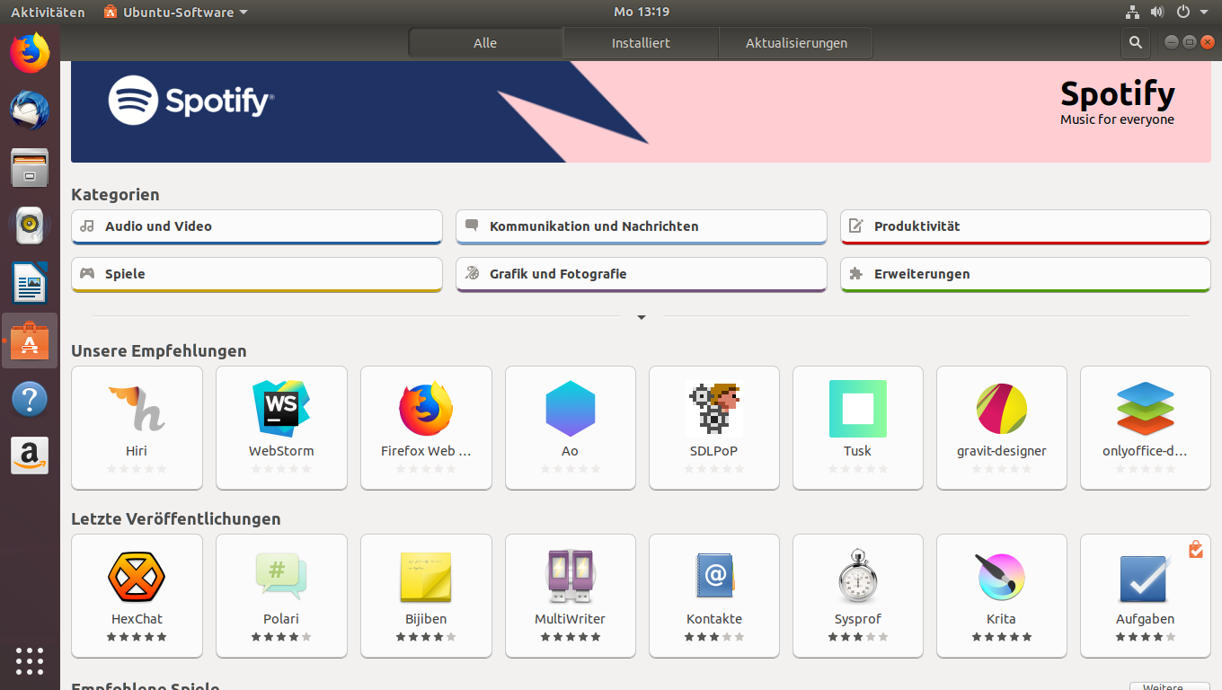The width and height of the screenshot is (1222, 690).
Task: Open Amazon launcher in the dock
Action: click(x=30, y=456)
